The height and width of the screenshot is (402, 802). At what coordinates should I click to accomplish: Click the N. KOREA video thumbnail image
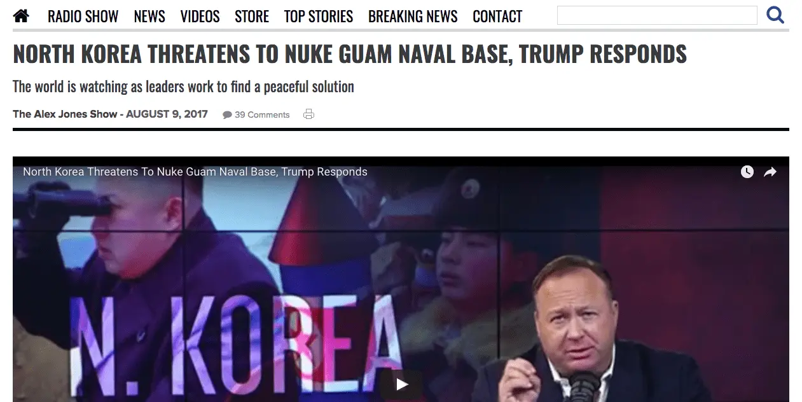click(x=401, y=279)
